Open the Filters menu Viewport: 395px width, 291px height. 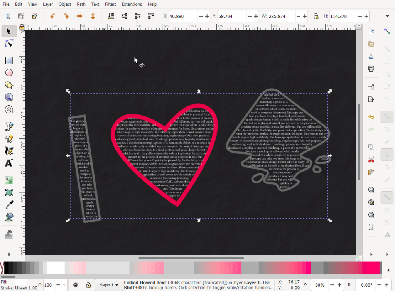click(x=111, y=4)
